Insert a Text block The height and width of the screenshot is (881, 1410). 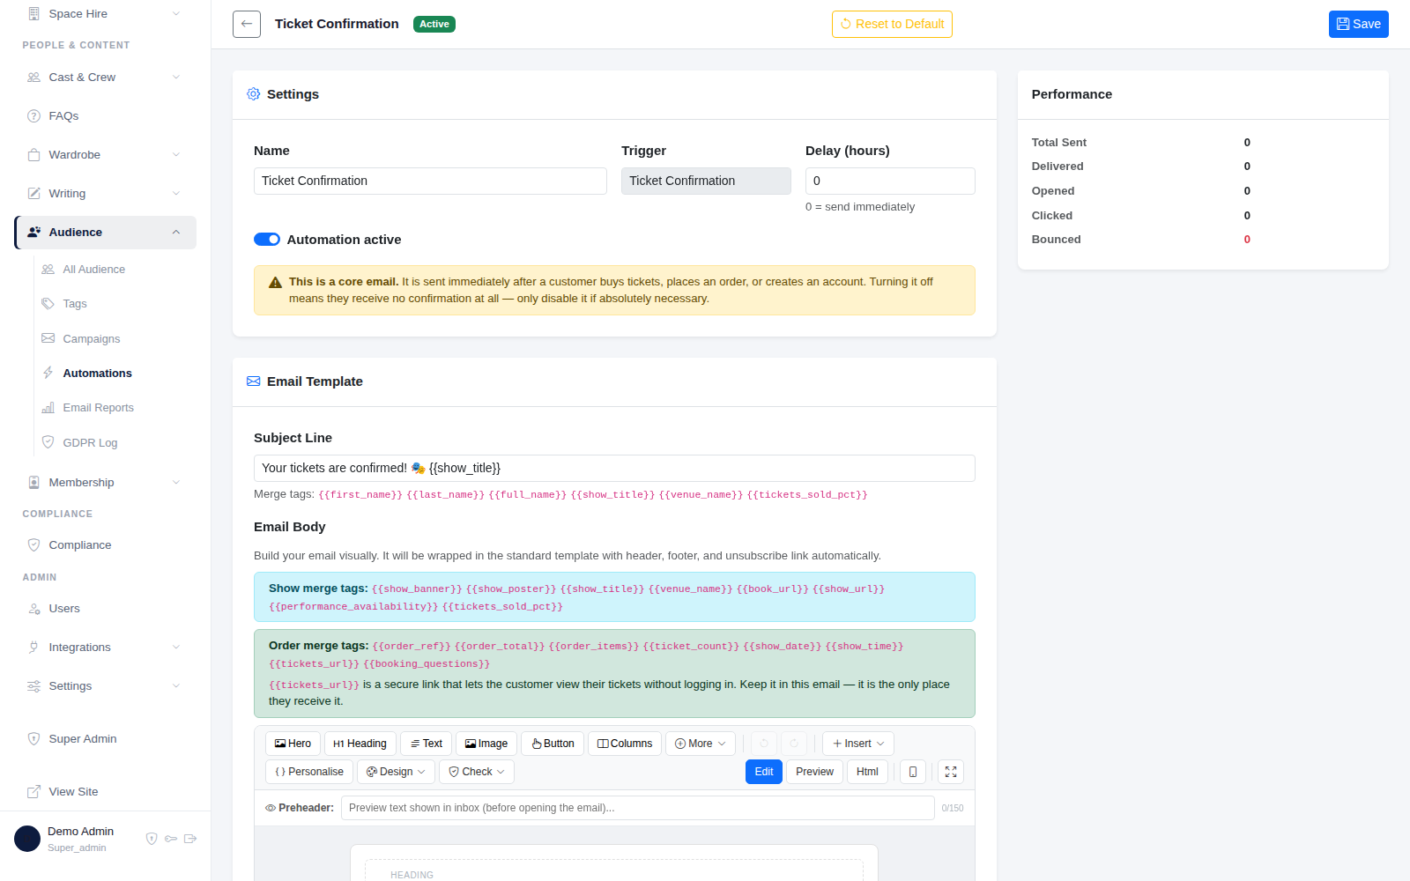[426, 744]
